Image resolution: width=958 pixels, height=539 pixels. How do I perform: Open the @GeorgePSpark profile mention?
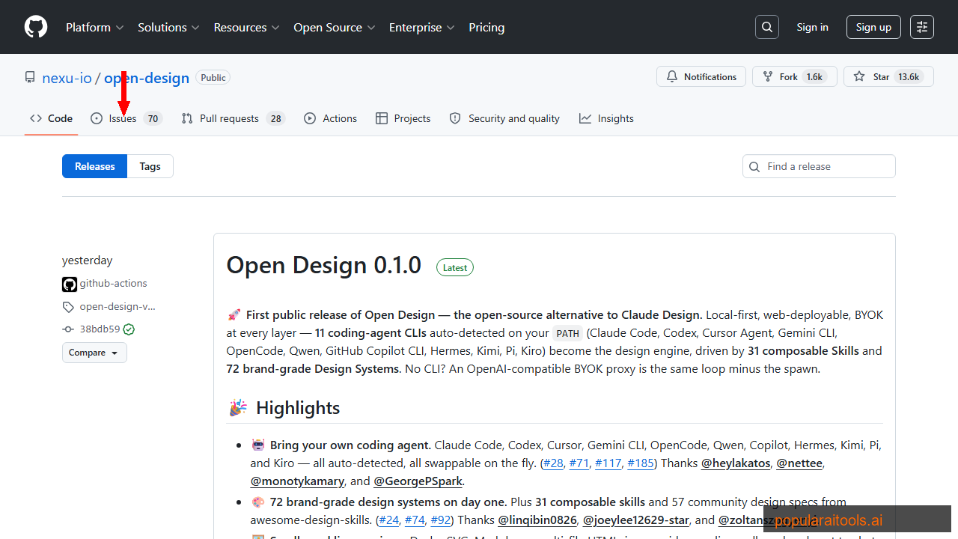click(418, 481)
